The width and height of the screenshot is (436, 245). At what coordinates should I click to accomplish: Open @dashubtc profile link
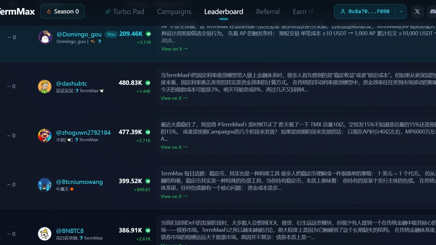[72, 84]
